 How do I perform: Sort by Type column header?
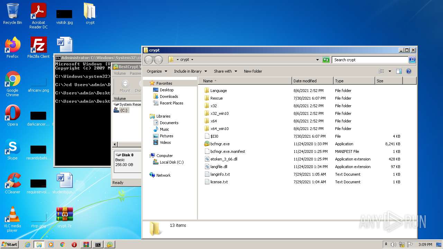354,81
